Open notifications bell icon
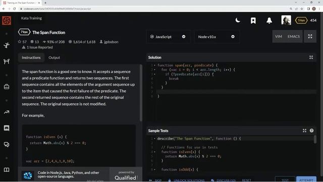 click(x=269, y=20)
